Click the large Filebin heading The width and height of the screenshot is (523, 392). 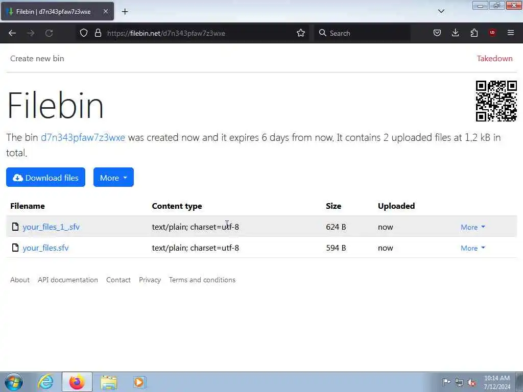[x=55, y=105]
